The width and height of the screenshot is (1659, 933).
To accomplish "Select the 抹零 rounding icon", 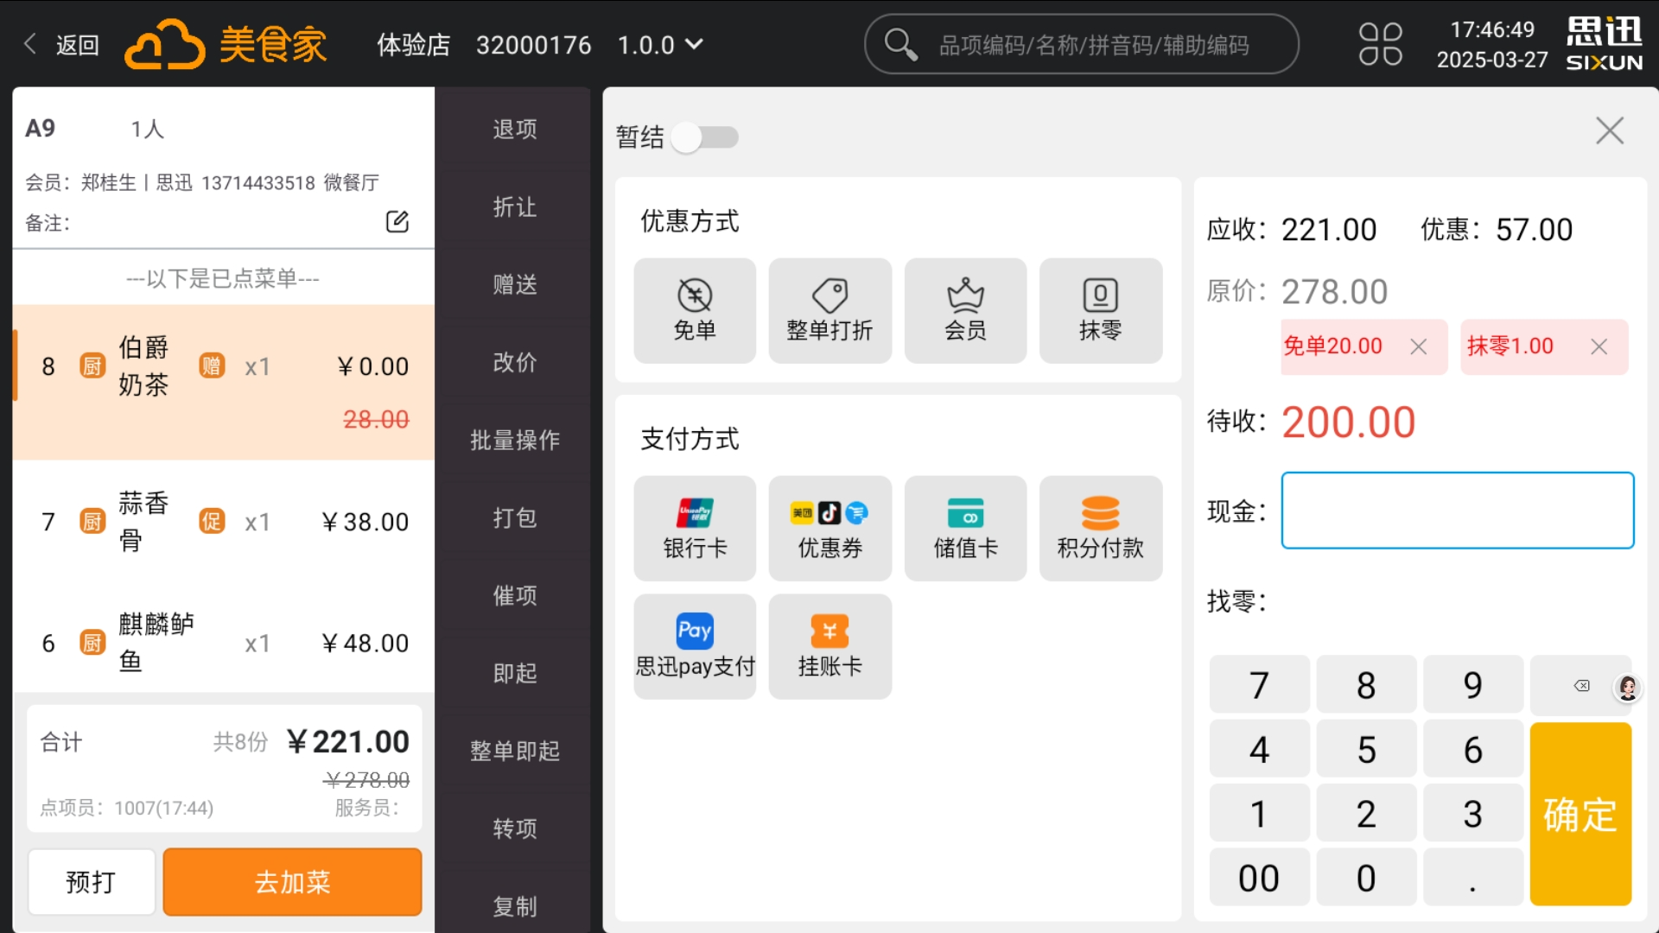I will pyautogui.click(x=1101, y=310).
